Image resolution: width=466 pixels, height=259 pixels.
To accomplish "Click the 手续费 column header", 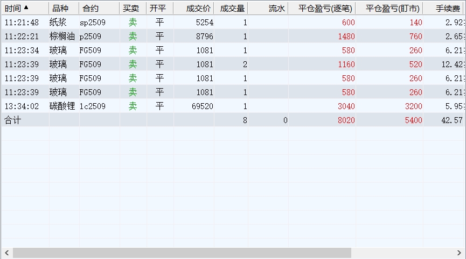I will (444, 8).
